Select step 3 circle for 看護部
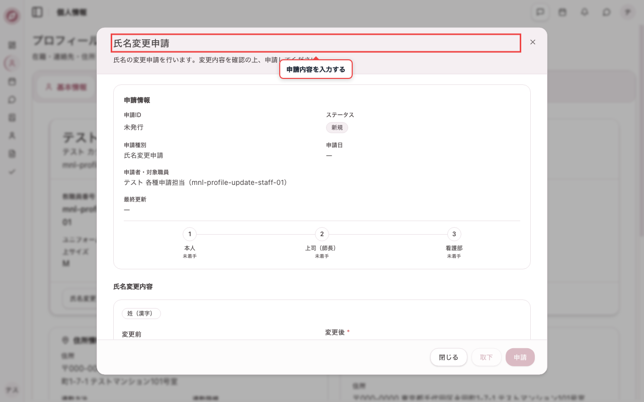The height and width of the screenshot is (402, 644). tap(454, 234)
